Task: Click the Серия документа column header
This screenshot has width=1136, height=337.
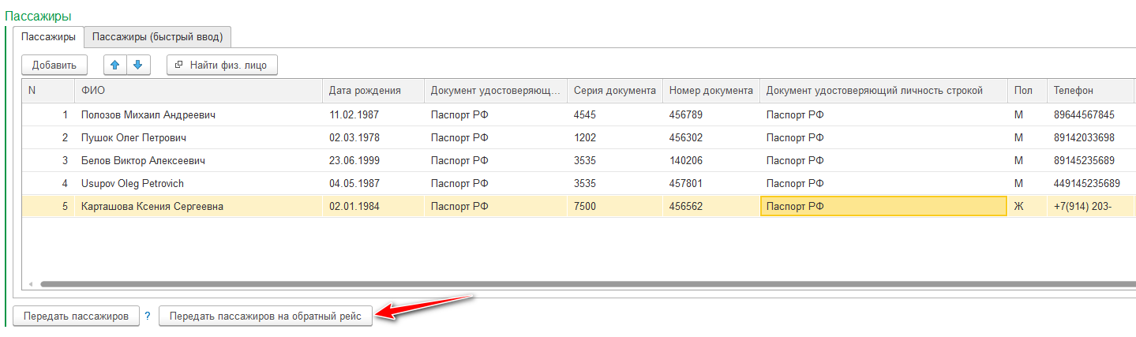Action: point(614,91)
